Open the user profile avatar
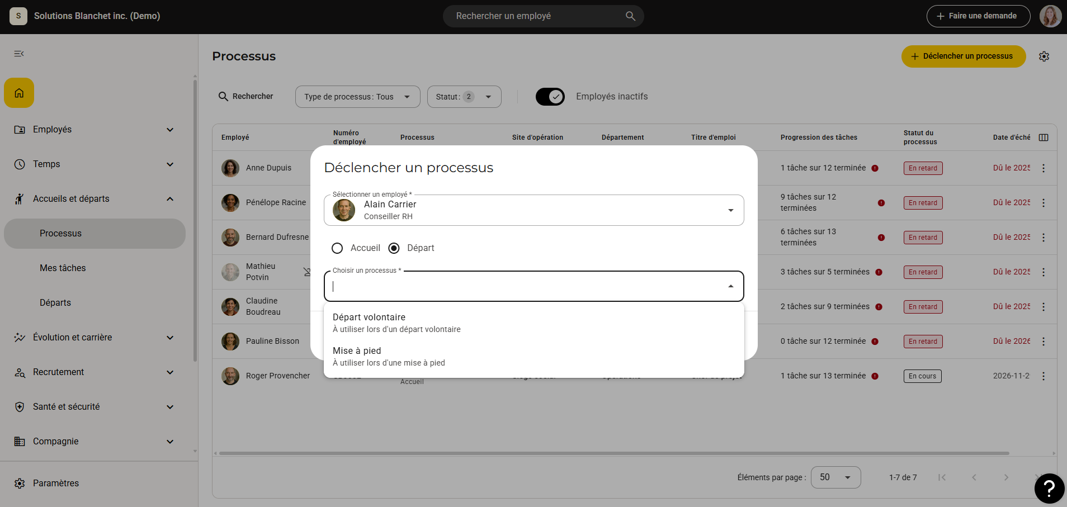The image size is (1067, 507). click(x=1050, y=16)
